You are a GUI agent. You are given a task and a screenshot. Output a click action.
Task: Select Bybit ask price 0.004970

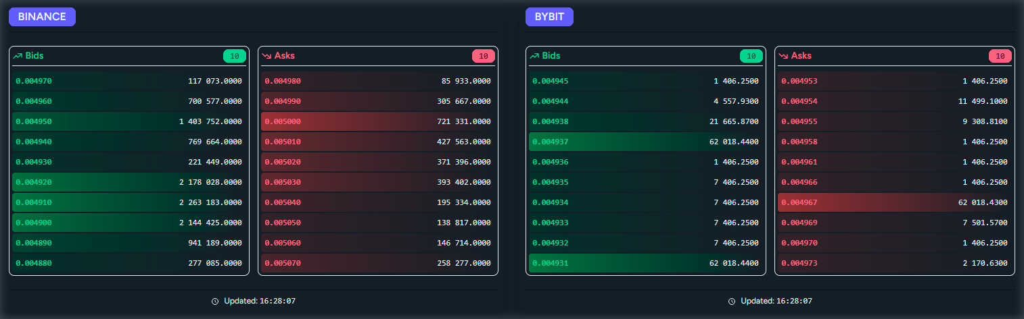pyautogui.click(x=799, y=243)
